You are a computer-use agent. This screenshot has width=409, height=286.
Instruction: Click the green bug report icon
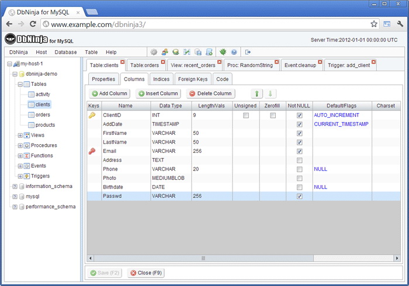(223, 52)
